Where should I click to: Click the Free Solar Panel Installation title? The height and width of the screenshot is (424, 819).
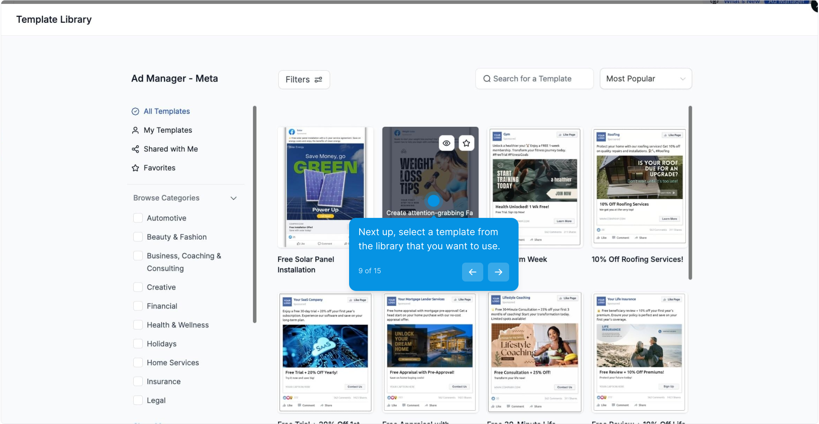pyautogui.click(x=306, y=265)
